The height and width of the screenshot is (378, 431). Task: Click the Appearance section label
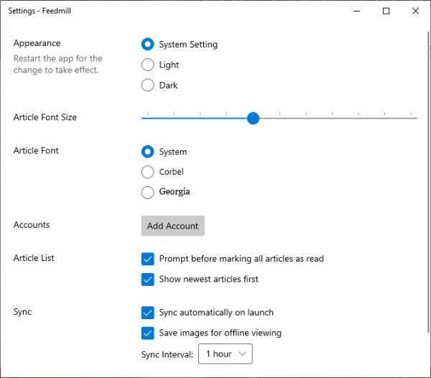(37, 43)
